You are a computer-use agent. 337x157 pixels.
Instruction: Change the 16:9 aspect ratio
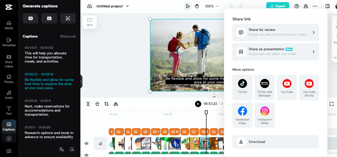click(x=89, y=22)
